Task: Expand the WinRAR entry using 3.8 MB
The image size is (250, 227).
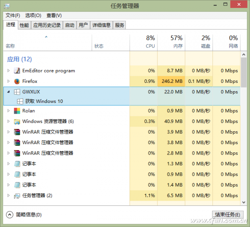Action: pos(8,142)
